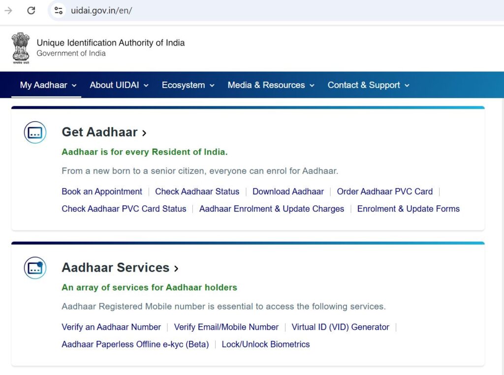504x375 pixels.
Task: Select the Download Aadhaar link
Action: pyautogui.click(x=288, y=191)
